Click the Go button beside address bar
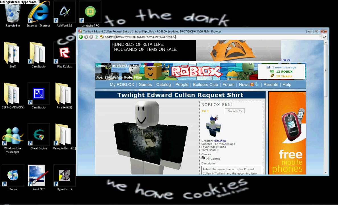338x205 pixels. pyautogui.click(x=324, y=37)
